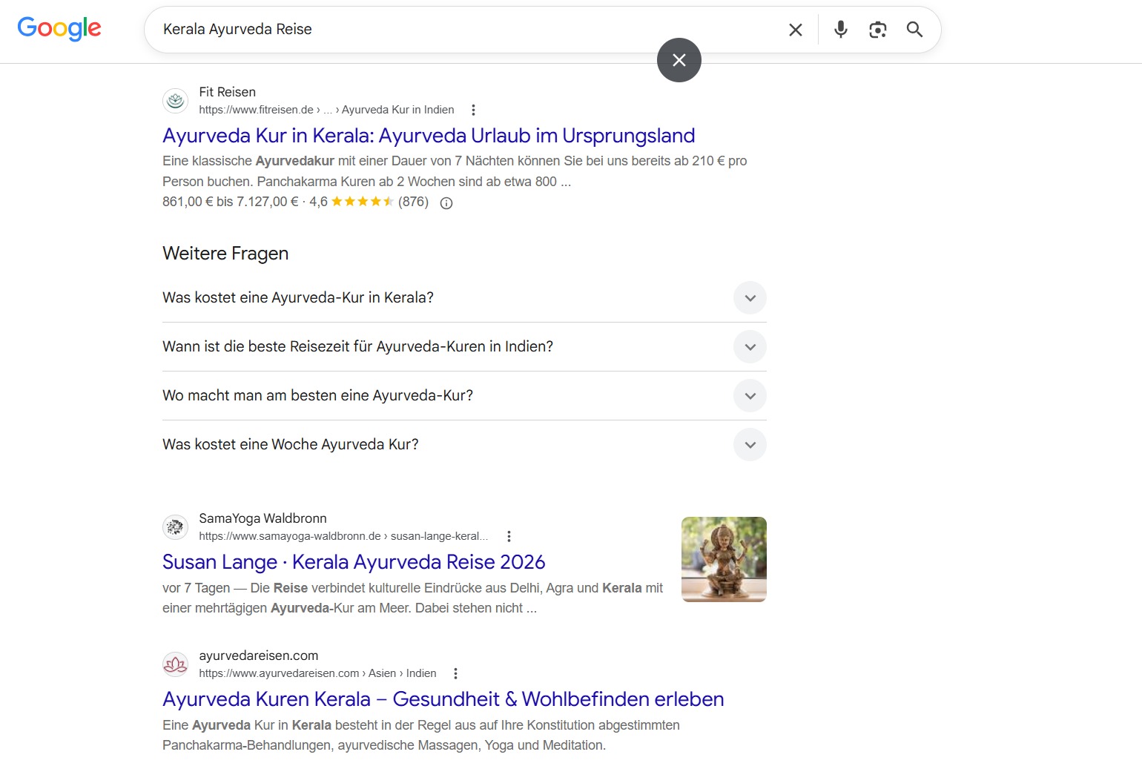Click the SamaYoga Waldbronn favicon
The image size is (1142, 766).
[x=176, y=527]
